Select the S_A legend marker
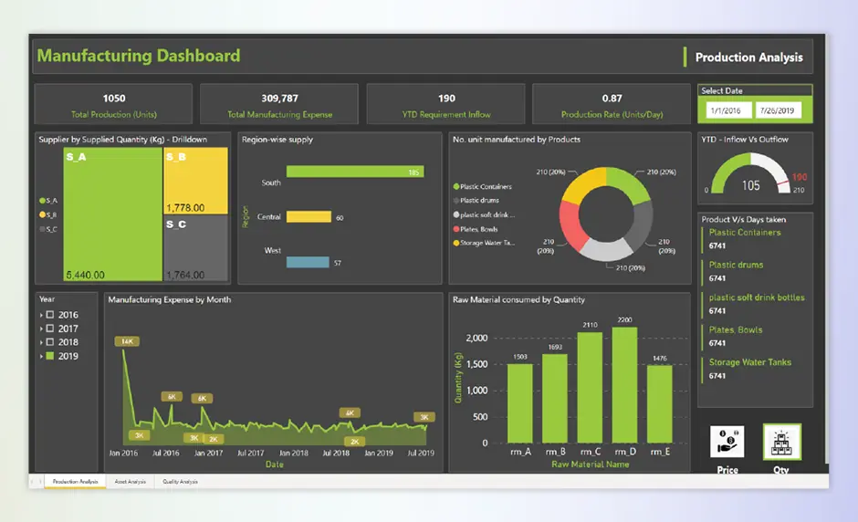Image resolution: width=858 pixels, height=522 pixels. click(x=42, y=200)
